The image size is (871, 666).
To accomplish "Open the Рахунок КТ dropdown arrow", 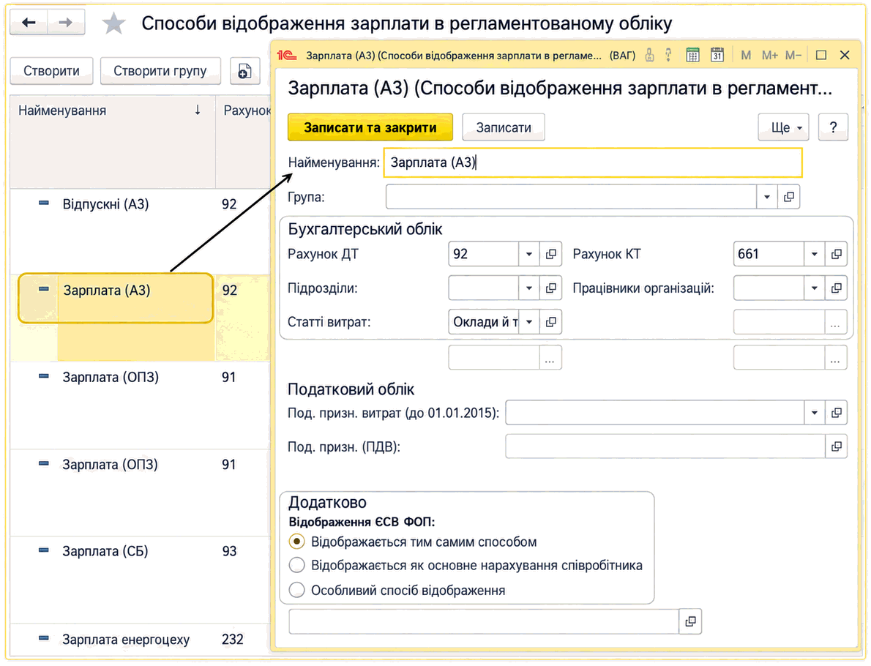I will click(x=815, y=254).
